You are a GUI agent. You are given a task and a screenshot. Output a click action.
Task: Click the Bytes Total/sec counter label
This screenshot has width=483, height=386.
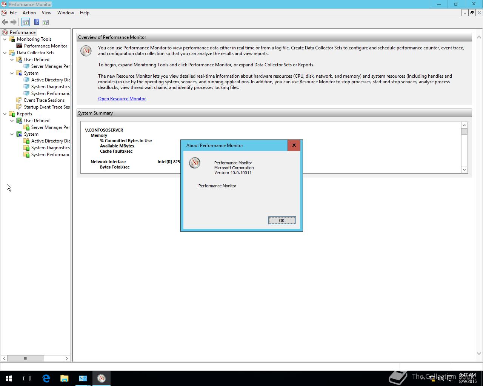click(115, 167)
